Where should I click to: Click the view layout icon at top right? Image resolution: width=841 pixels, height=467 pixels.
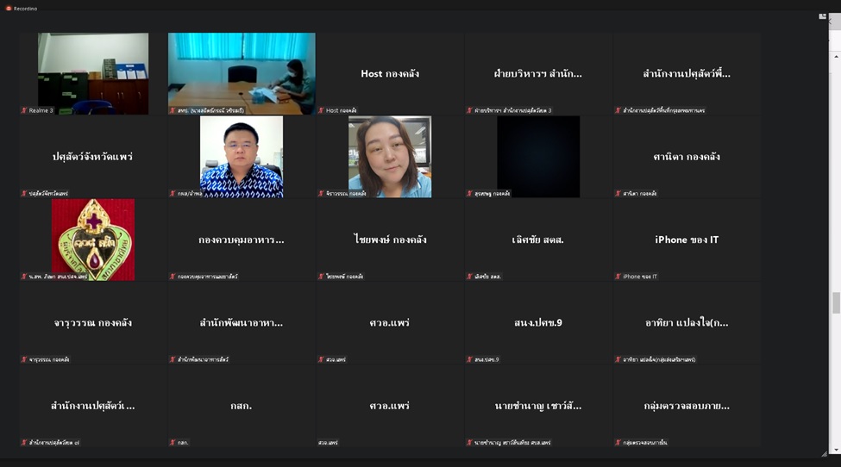(x=822, y=16)
